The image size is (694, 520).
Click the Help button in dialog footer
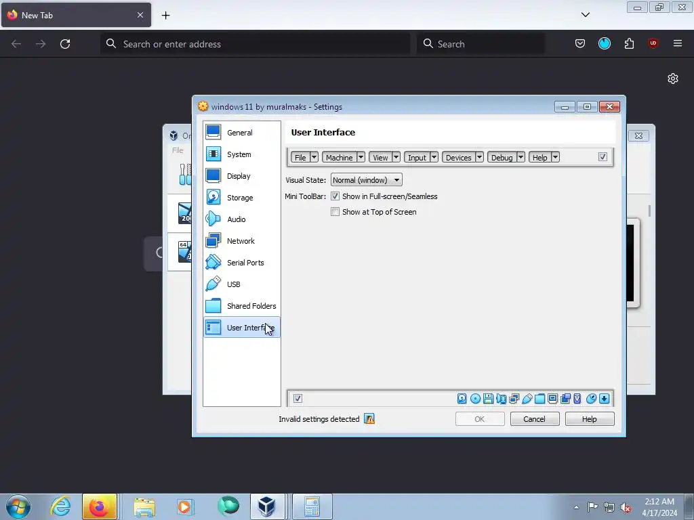click(590, 418)
